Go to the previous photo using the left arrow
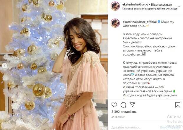 (4, 66)
